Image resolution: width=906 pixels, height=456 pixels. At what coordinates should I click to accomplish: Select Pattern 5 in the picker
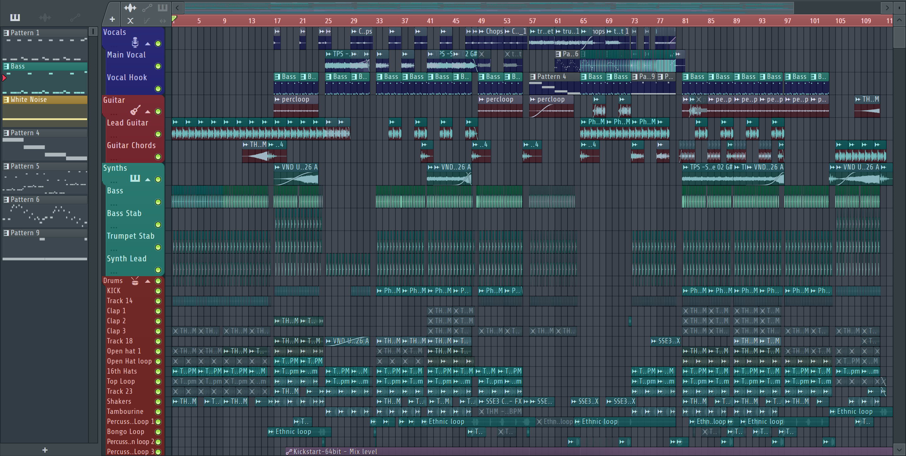pos(45,179)
